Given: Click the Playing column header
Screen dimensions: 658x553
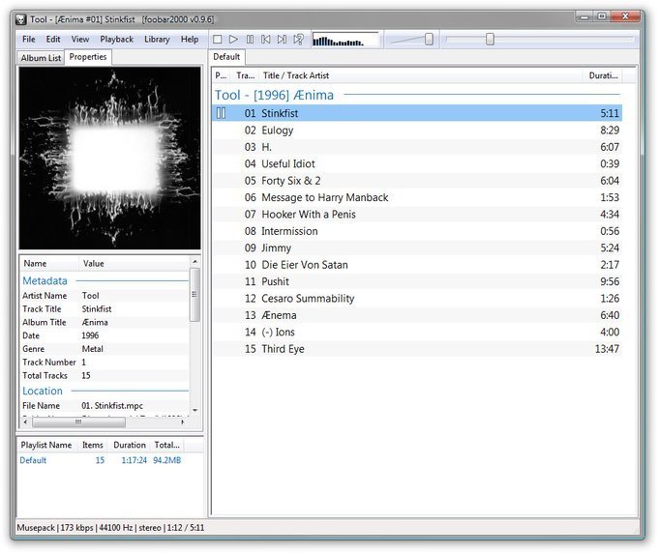Looking at the screenshot, I should point(222,75).
